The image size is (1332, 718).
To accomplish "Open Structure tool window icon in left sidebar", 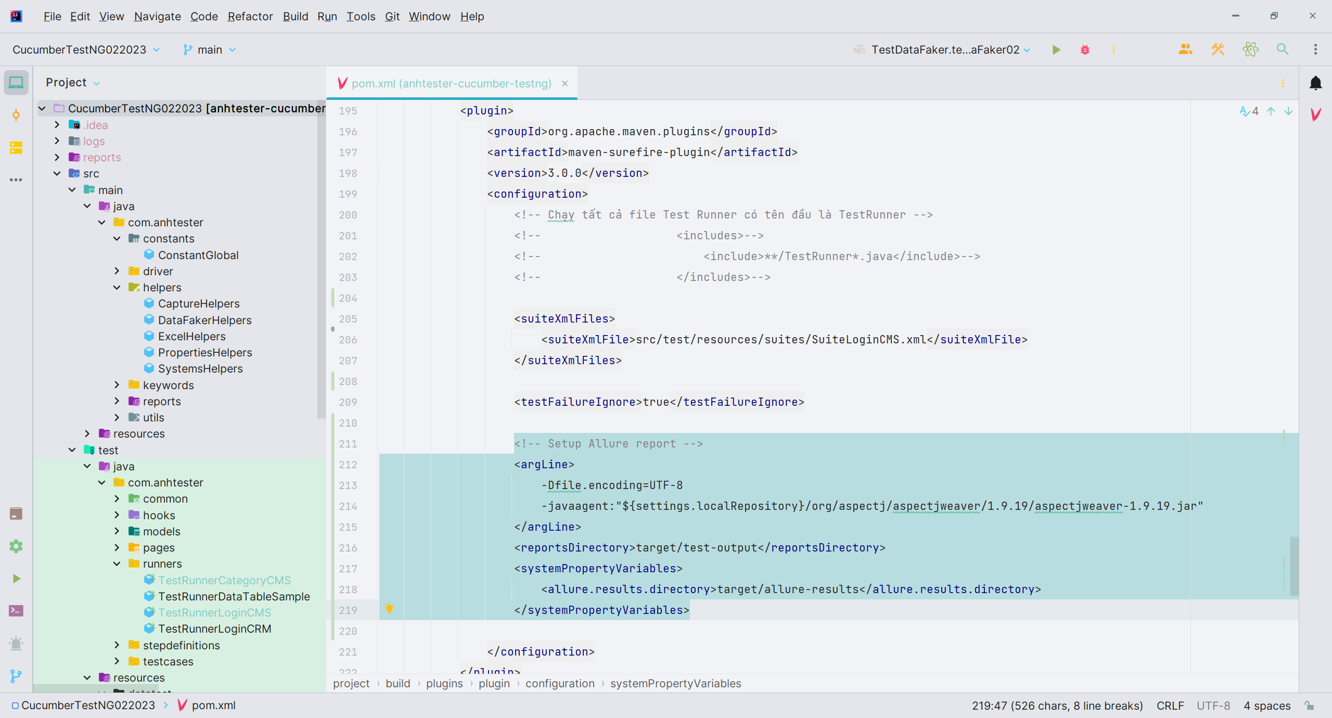I will point(16,148).
